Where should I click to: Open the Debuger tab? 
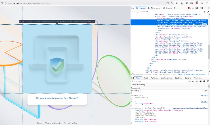tap(167, 8)
